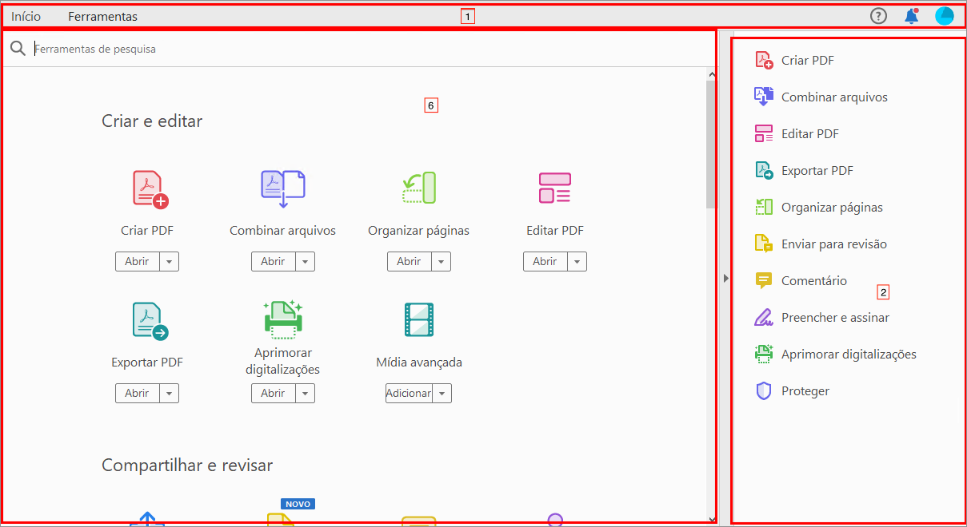Expand dropdown arrow beside Adicionar button
The width and height of the screenshot is (967, 527).
coord(442,393)
